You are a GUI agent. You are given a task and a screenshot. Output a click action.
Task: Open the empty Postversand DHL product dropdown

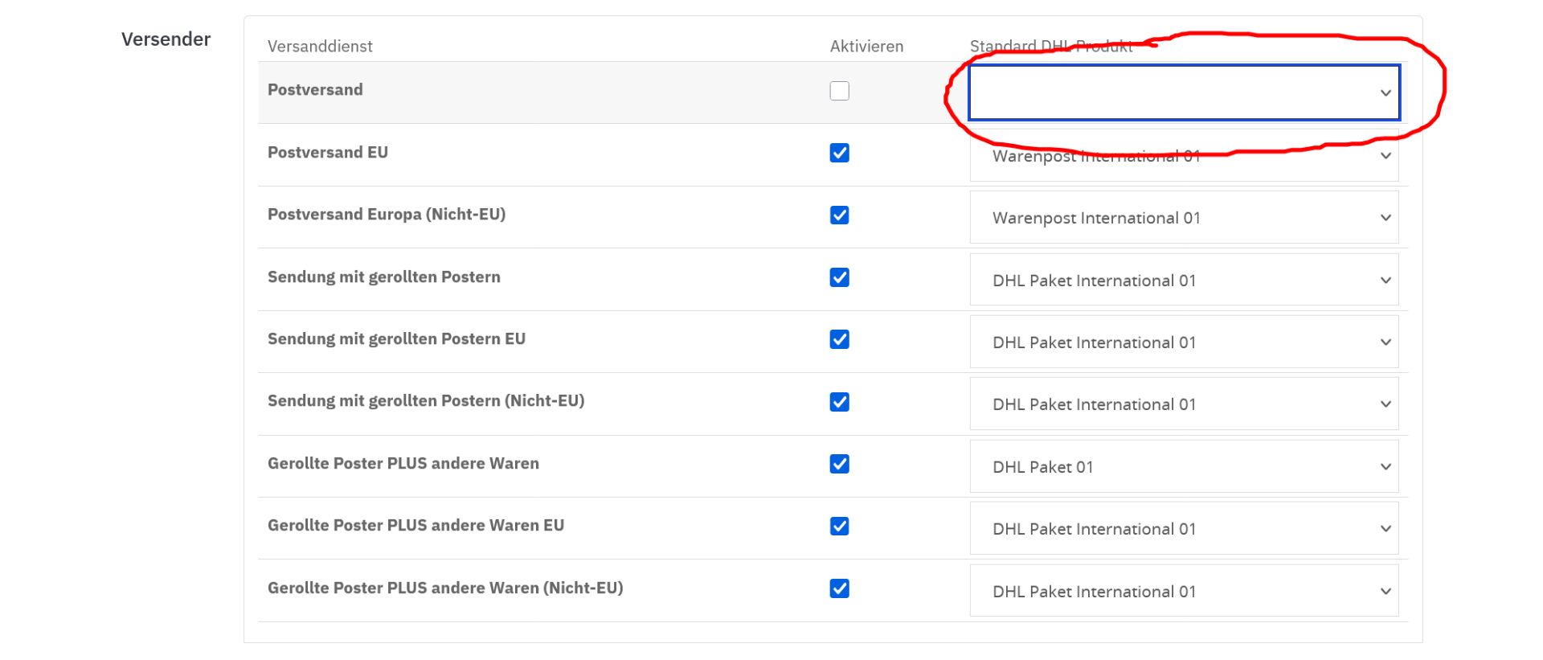[x=1184, y=92]
